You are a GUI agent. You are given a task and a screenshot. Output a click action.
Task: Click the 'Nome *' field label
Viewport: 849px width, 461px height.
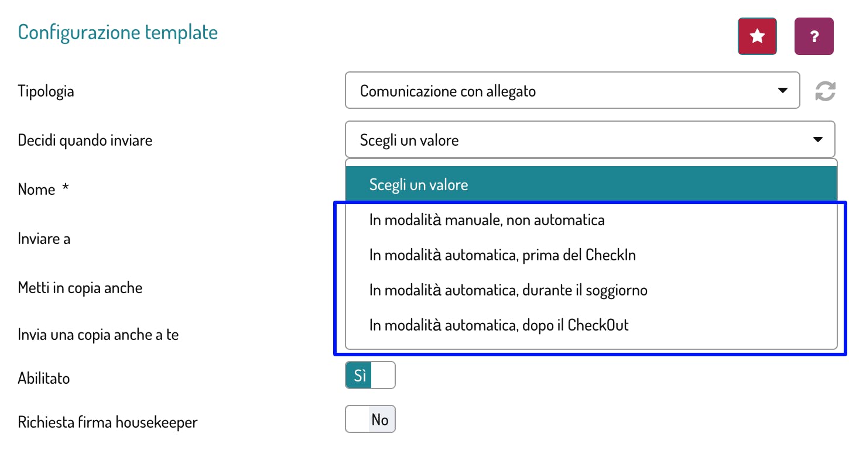tap(43, 190)
